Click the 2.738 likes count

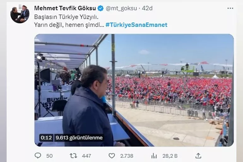pos(127,156)
